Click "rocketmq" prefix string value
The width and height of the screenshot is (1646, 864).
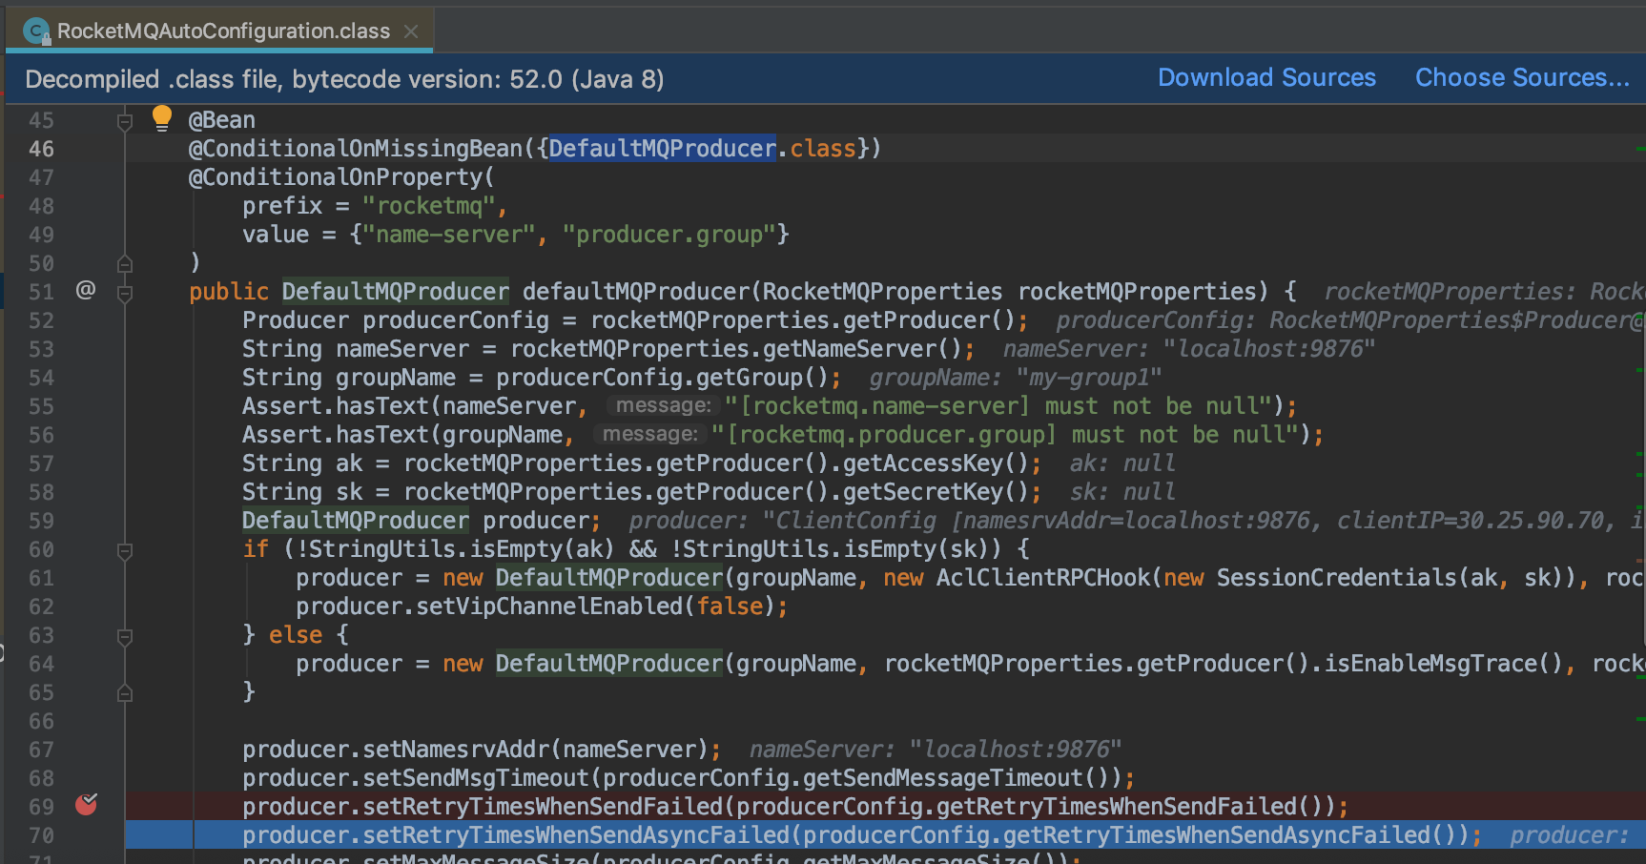click(428, 206)
